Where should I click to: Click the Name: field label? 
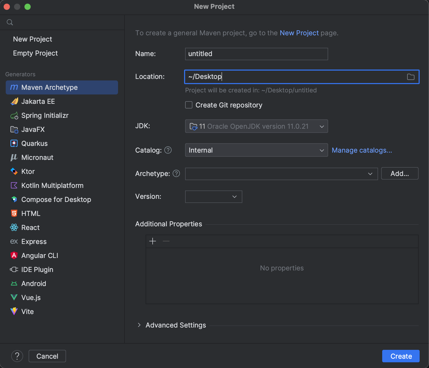pyautogui.click(x=145, y=54)
